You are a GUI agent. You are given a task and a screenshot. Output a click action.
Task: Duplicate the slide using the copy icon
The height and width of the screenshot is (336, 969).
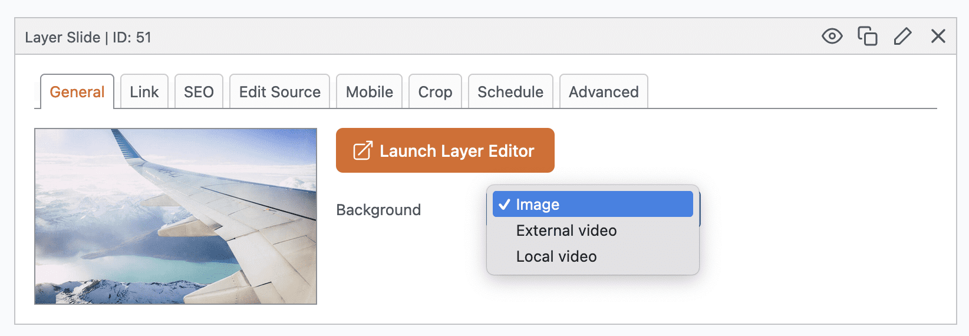(x=867, y=37)
